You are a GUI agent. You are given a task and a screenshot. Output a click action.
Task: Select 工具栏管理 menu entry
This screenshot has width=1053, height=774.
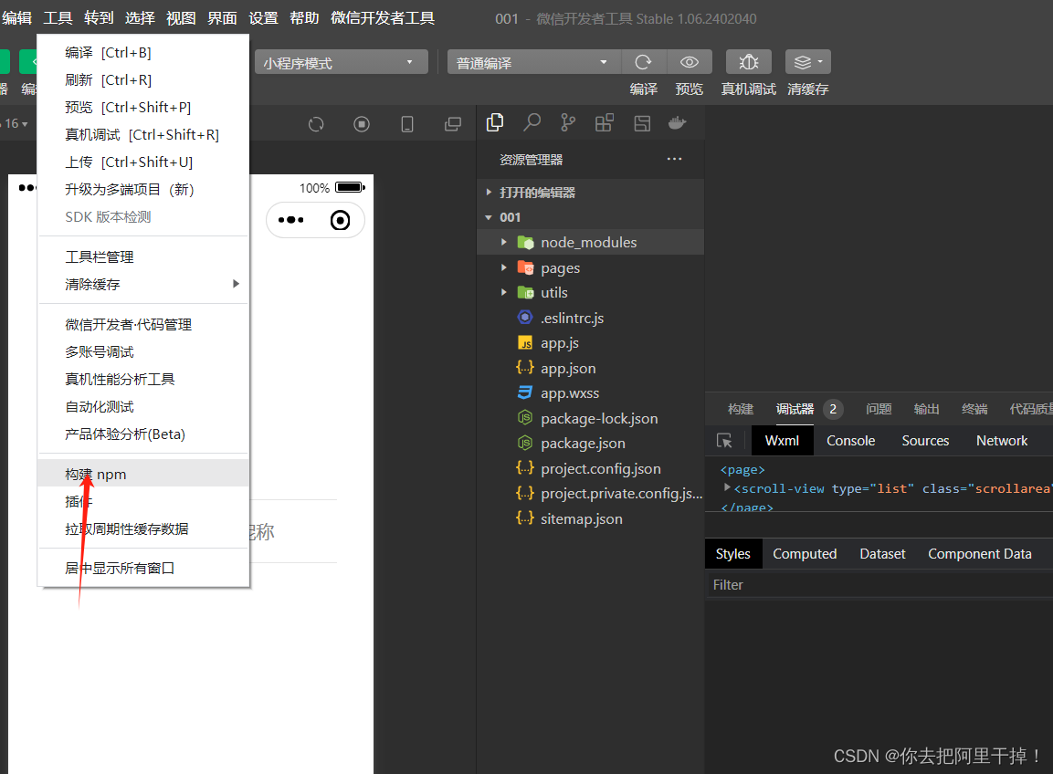[x=143, y=257]
